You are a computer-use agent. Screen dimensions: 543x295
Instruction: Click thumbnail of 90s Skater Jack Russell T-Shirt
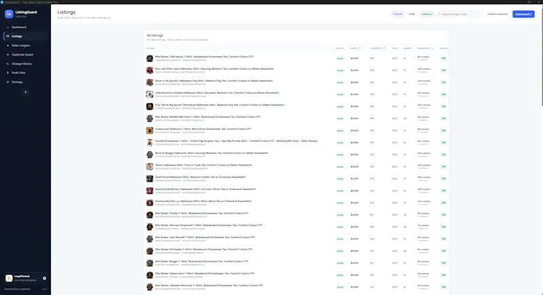tap(149, 239)
